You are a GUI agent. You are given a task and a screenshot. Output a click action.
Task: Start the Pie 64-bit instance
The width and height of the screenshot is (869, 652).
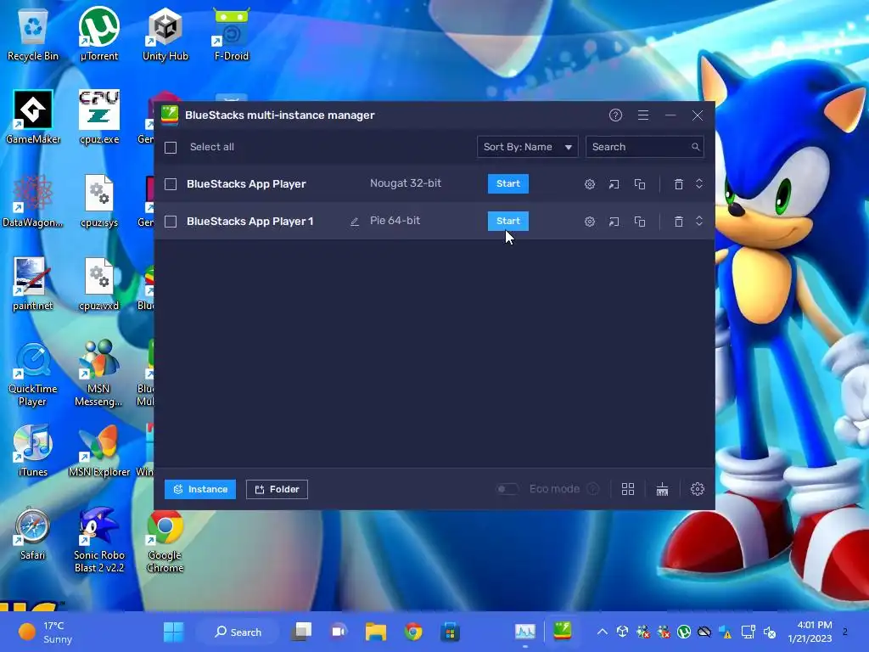pyautogui.click(x=508, y=221)
